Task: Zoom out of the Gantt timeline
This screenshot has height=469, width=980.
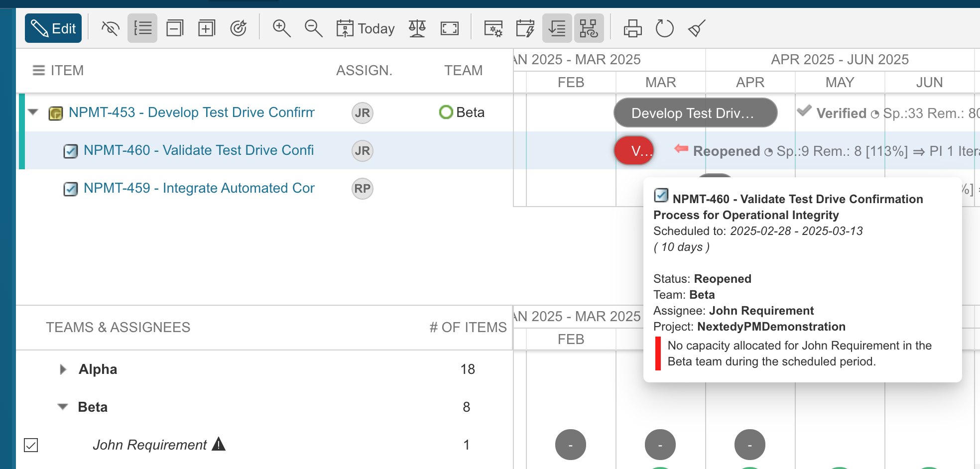Action: (x=313, y=28)
